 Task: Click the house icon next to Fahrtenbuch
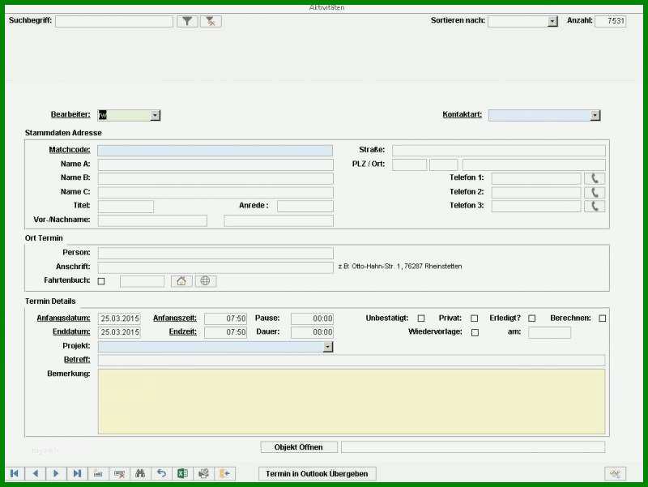[x=181, y=281]
